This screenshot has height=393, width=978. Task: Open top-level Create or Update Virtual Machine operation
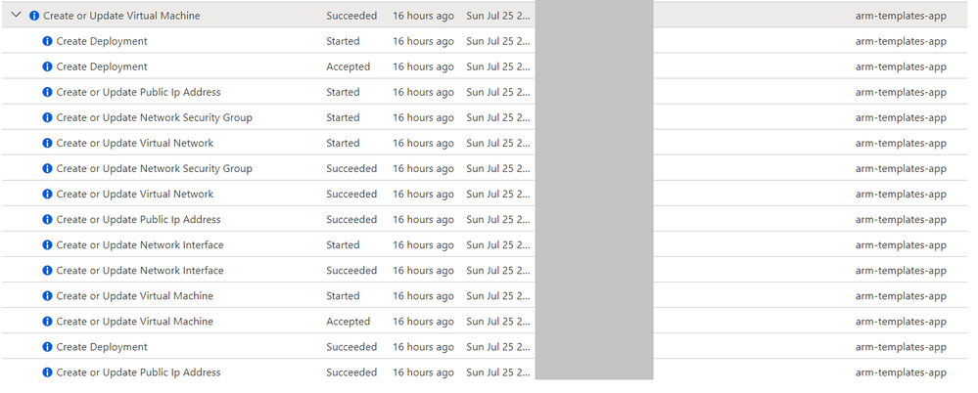121,16
